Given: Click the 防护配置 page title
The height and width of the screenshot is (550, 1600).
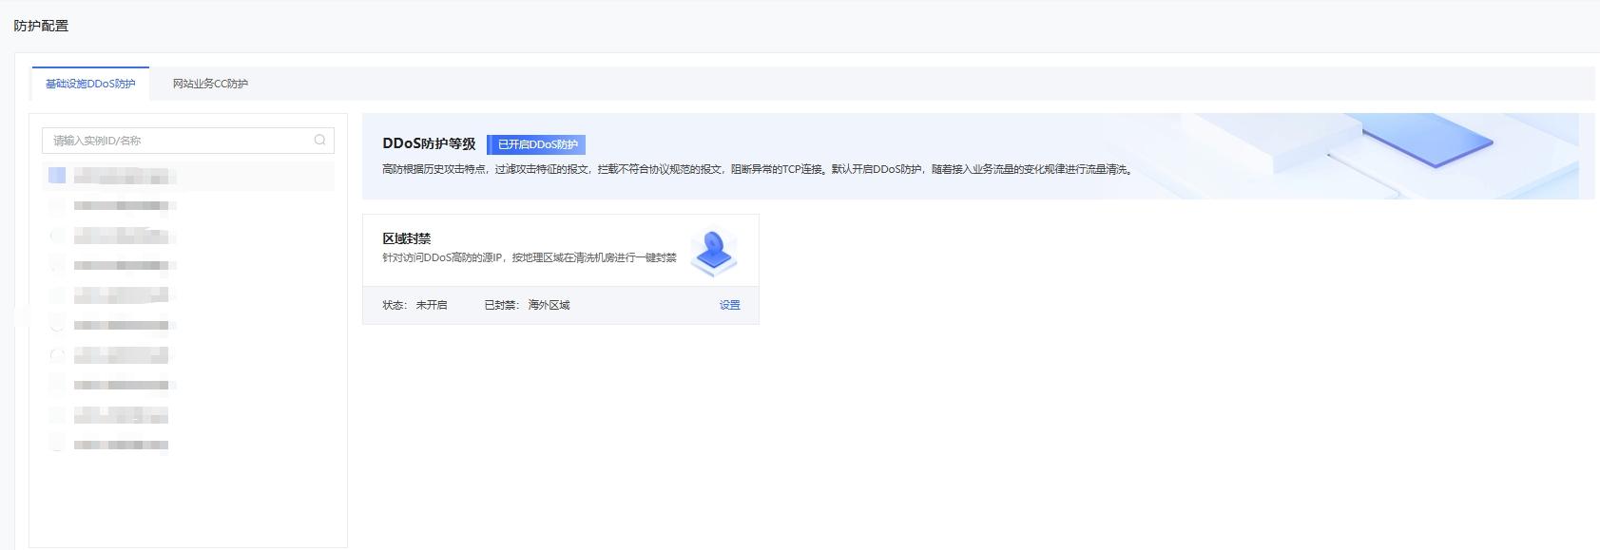Looking at the screenshot, I should click(x=41, y=26).
